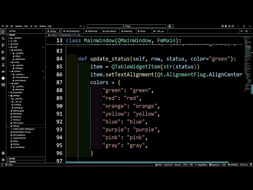Viewport: 253px width, 190px height.
Task: Click the horizontal scrollbar below the editor
Action: coord(147,162)
